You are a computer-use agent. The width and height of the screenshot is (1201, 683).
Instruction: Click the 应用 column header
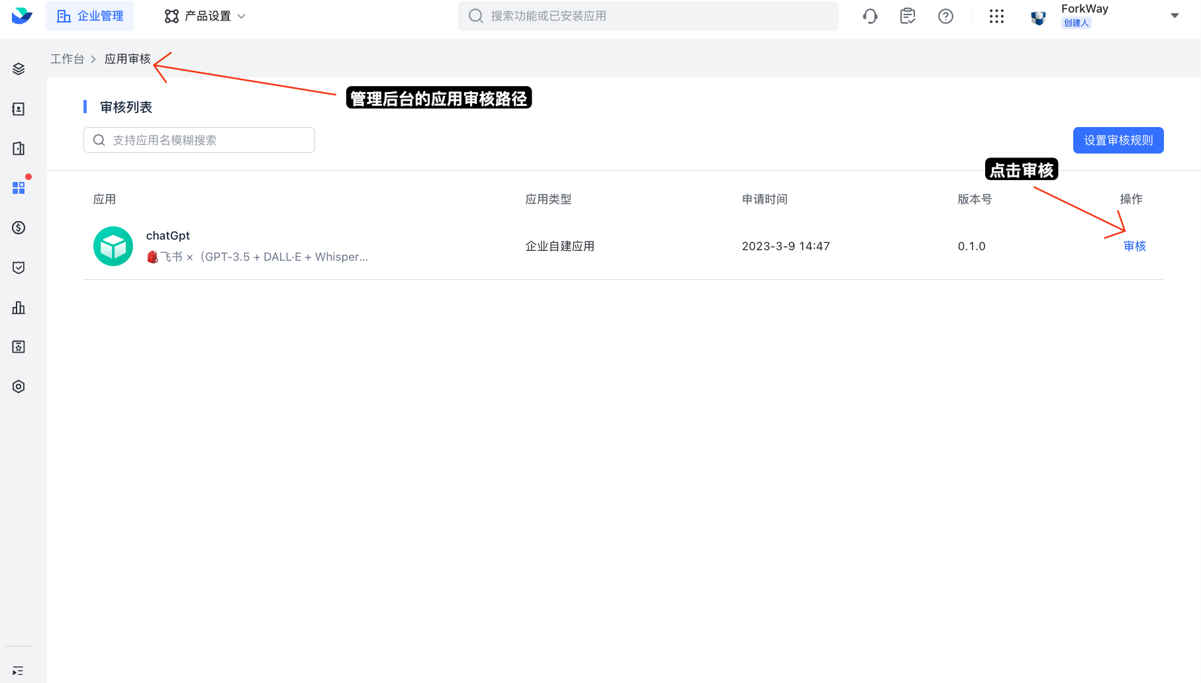tap(105, 199)
